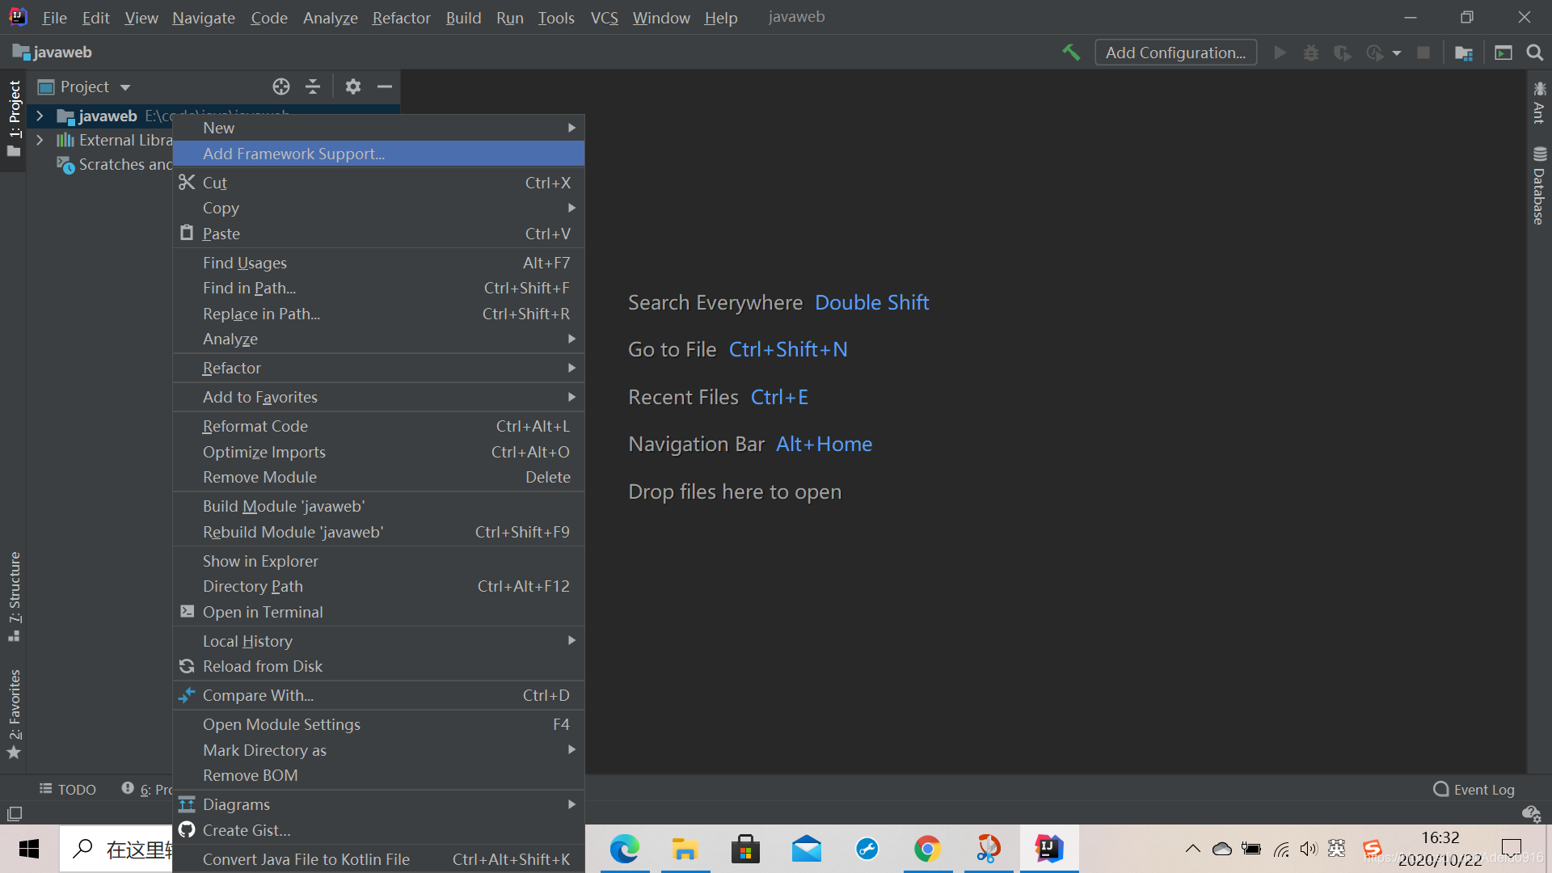The image size is (1552, 873).
Task: Open Project Structure icon in toolbar
Action: [1464, 53]
